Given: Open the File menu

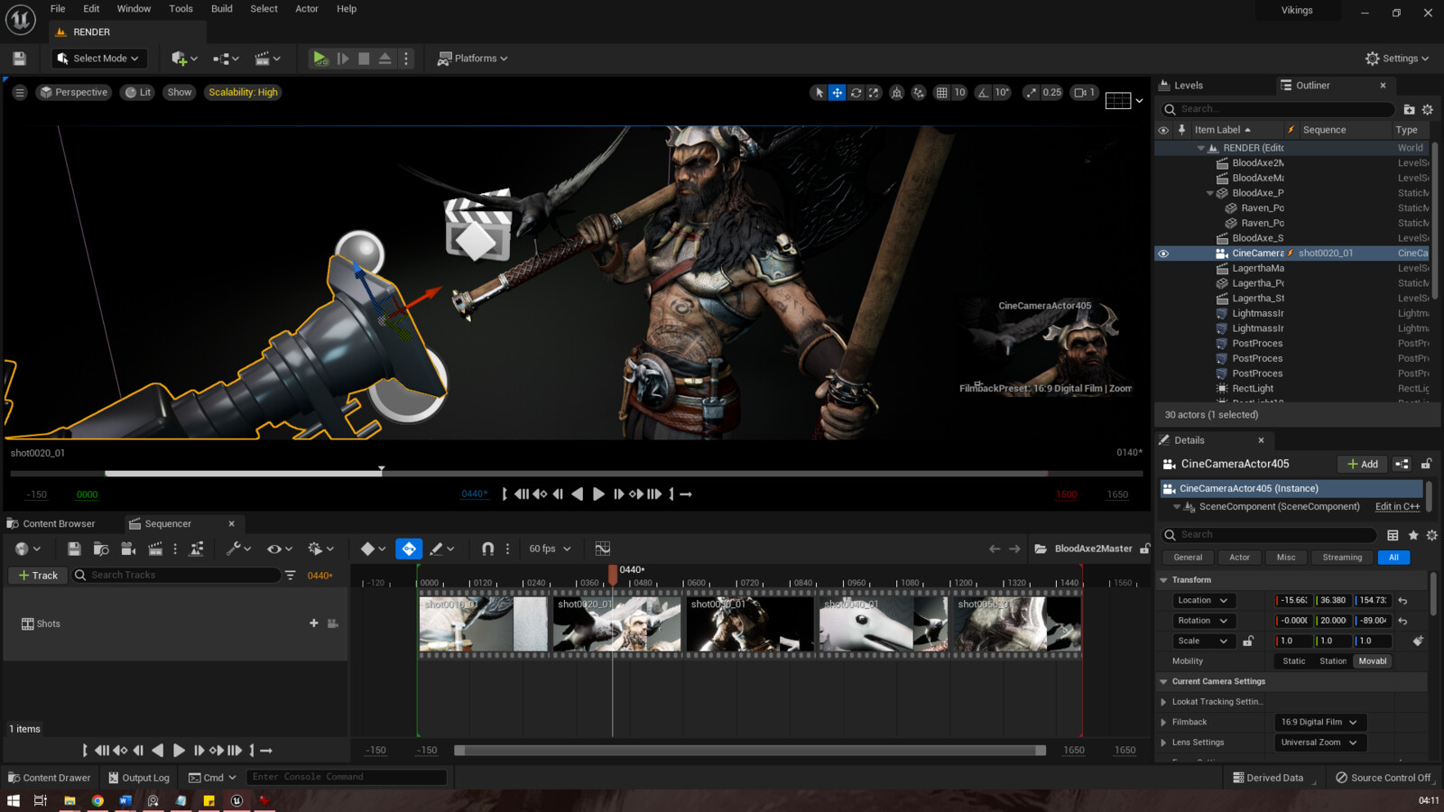Looking at the screenshot, I should pos(58,9).
